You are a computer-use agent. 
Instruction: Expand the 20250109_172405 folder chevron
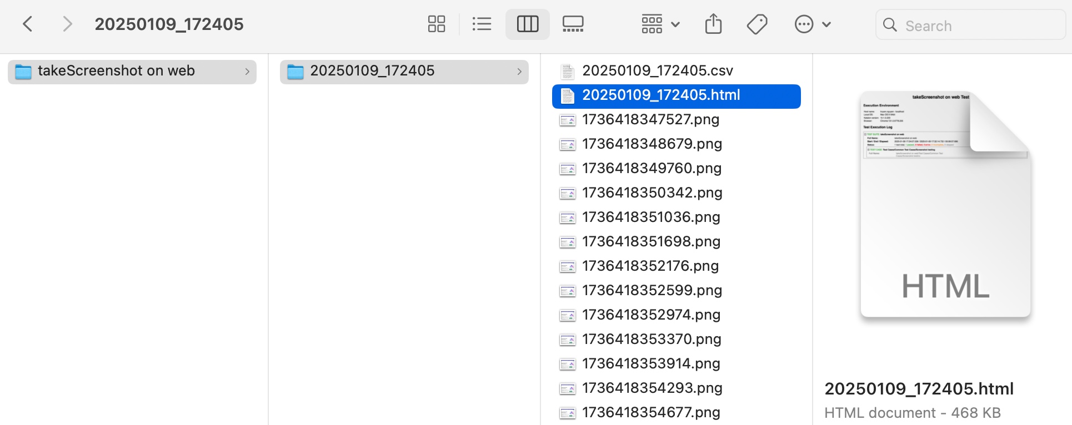tap(519, 72)
